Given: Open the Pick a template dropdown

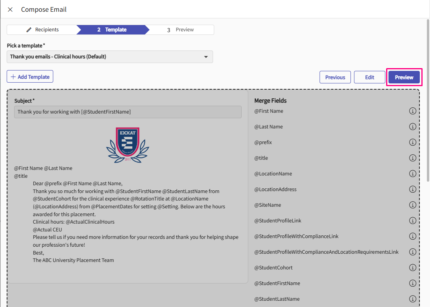Looking at the screenshot, I should pyautogui.click(x=110, y=57).
